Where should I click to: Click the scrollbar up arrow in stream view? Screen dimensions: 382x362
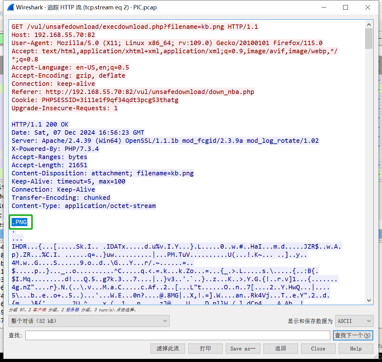point(369,25)
